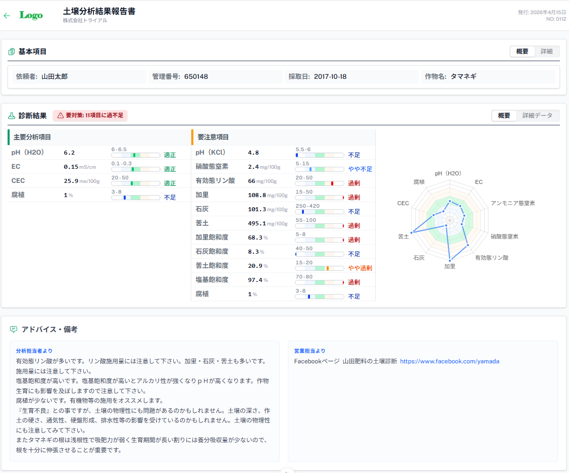Click the green back arrow icon

pyautogui.click(x=7, y=16)
